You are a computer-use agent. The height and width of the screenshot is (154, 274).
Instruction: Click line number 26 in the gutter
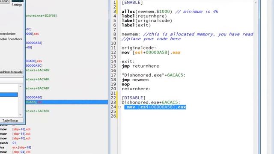click(113, 116)
